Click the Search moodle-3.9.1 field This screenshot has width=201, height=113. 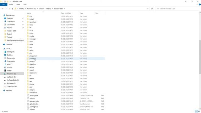tap(177, 9)
